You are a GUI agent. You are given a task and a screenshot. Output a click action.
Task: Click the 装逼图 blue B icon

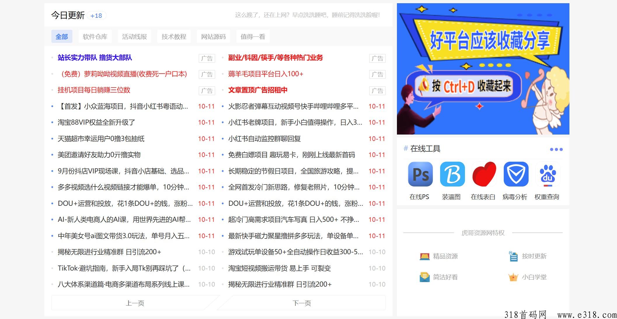(452, 174)
